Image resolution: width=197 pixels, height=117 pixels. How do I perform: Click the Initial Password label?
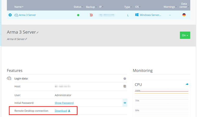coord(24,103)
